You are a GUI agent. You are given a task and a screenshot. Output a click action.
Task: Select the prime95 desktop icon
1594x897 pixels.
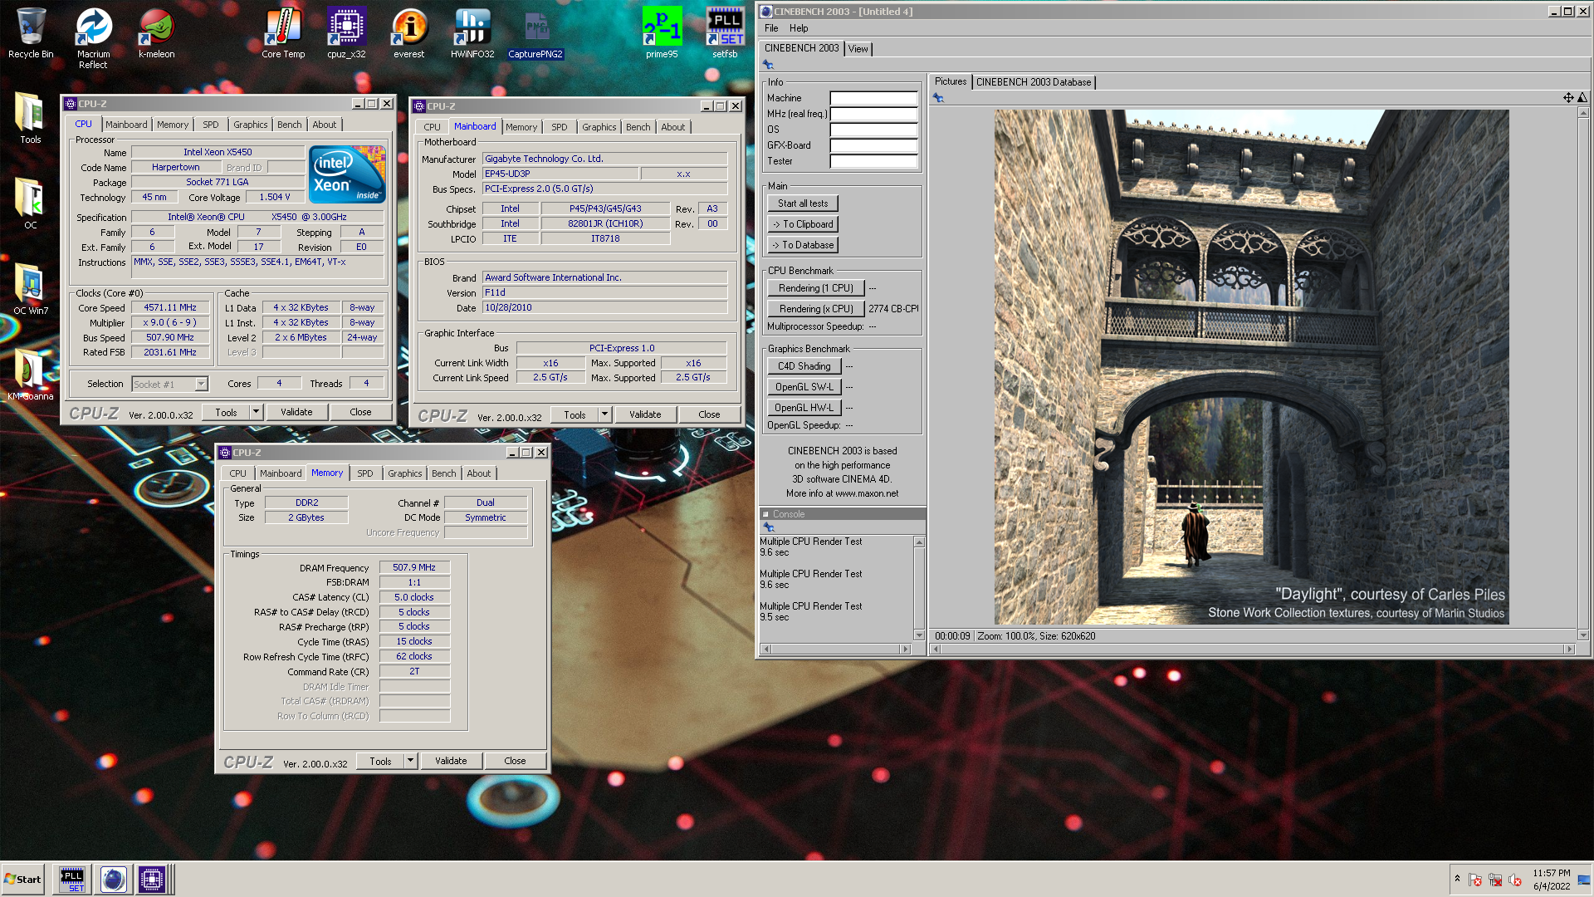point(662,33)
